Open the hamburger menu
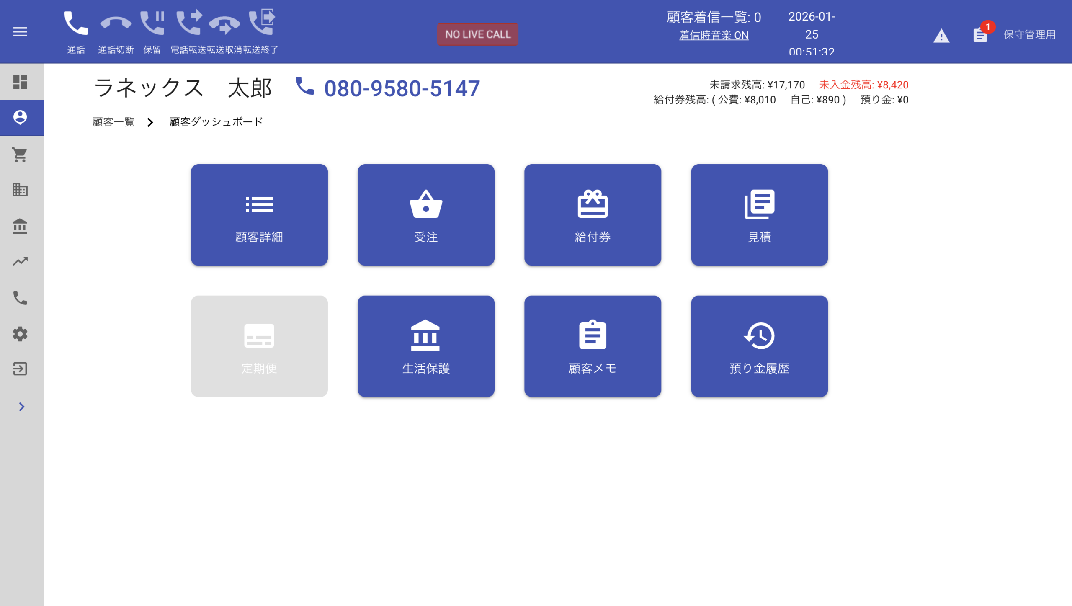The height and width of the screenshot is (606, 1072). [20, 32]
